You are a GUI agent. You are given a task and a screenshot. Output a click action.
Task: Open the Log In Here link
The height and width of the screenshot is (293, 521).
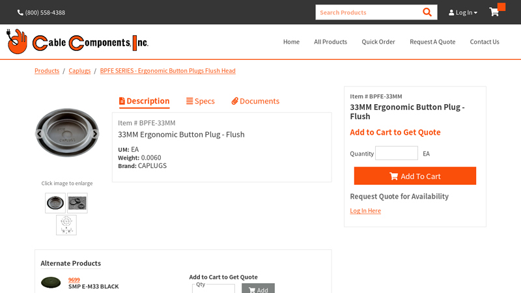[365, 210]
